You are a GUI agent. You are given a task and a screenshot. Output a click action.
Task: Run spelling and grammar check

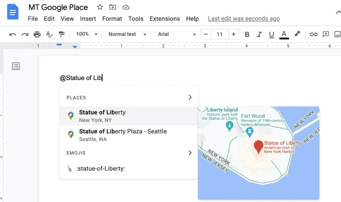(x=49, y=34)
